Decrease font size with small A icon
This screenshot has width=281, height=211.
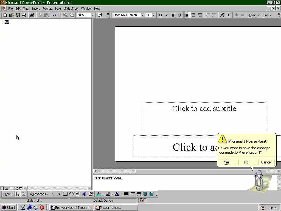coord(229,15)
